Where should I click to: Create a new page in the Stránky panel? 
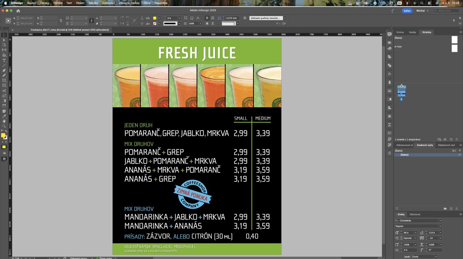click(451, 139)
